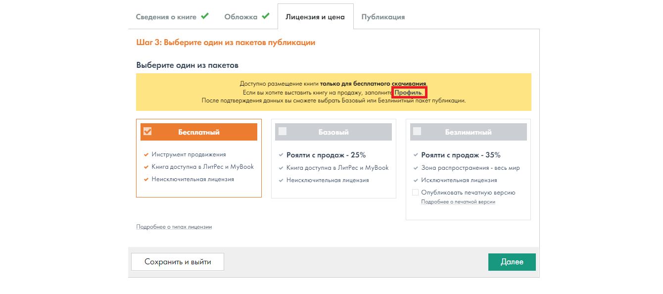This screenshot has height=294, width=663.
Task: Go to the Публикация tab
Action: coord(383,17)
